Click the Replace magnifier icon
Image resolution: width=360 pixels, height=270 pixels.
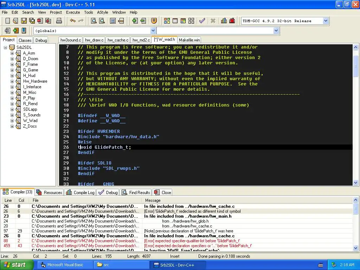(x=102, y=21)
